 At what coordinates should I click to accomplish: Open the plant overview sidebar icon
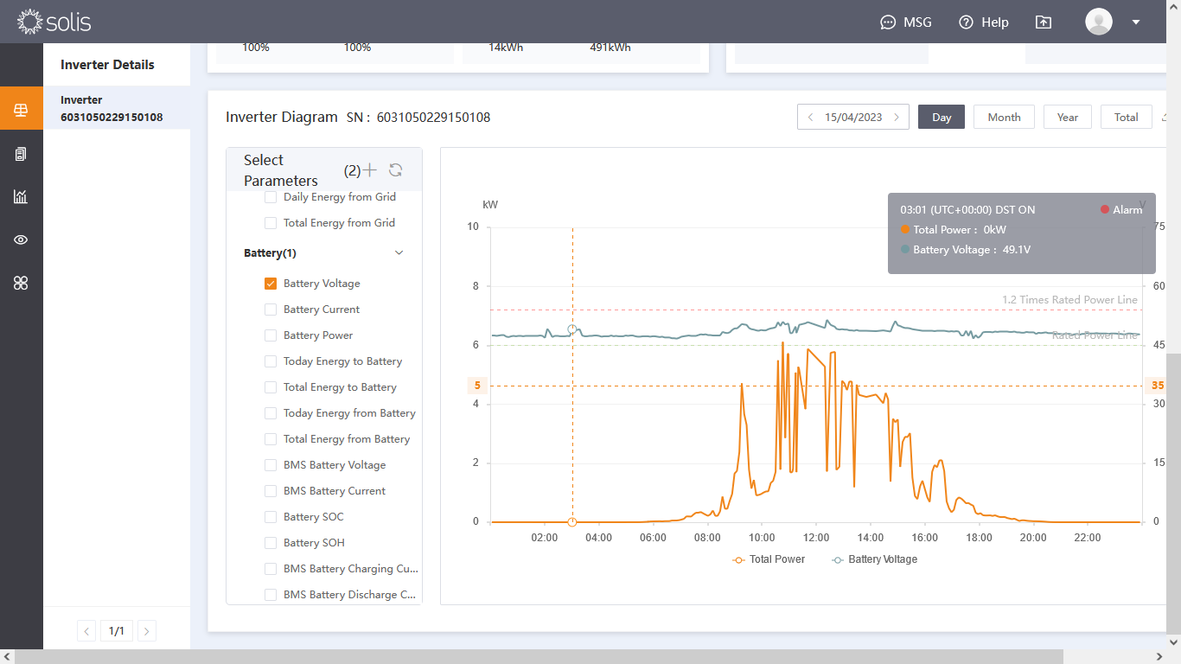(x=22, y=111)
